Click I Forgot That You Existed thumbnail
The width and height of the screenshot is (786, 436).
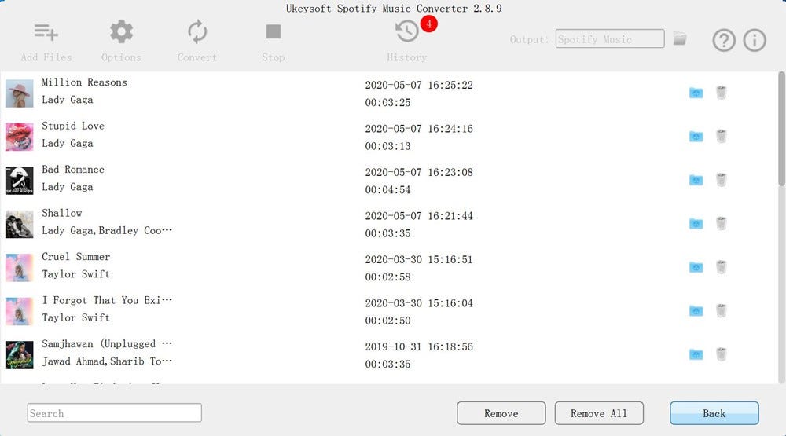[19, 311]
